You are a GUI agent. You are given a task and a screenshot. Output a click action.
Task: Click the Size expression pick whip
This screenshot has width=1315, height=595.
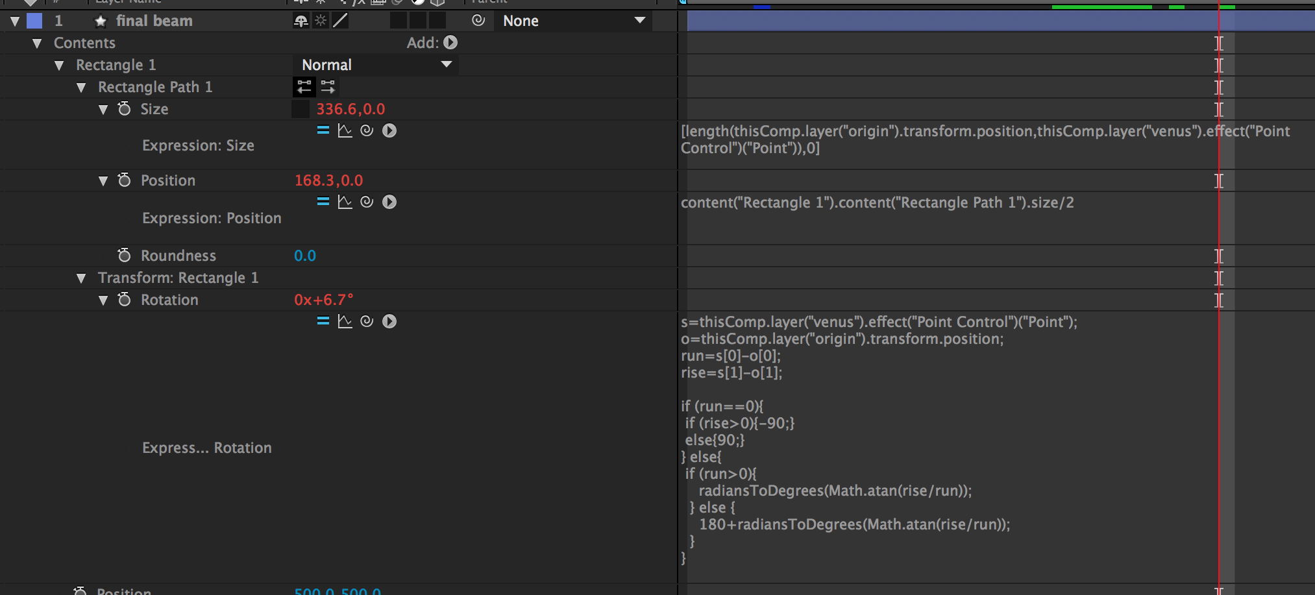coord(367,130)
